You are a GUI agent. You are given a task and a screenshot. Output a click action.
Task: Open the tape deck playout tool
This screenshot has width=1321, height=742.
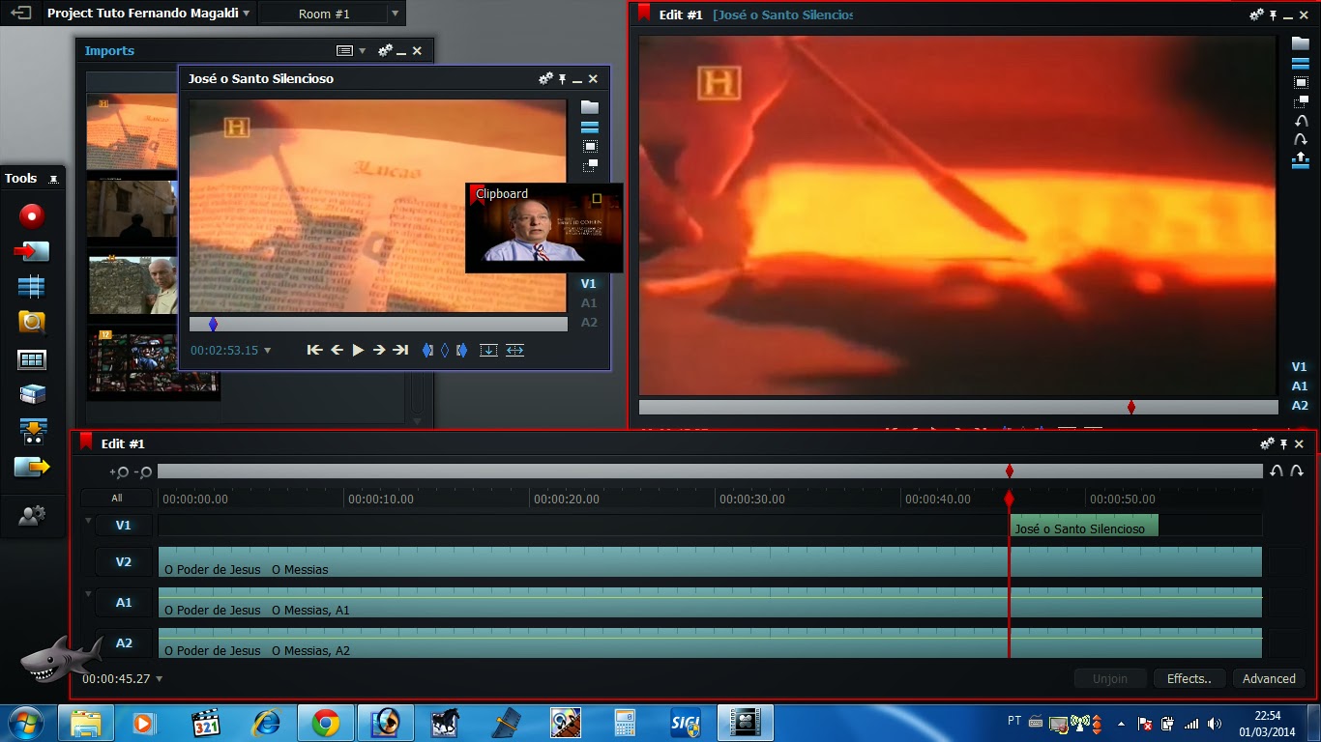[32, 431]
